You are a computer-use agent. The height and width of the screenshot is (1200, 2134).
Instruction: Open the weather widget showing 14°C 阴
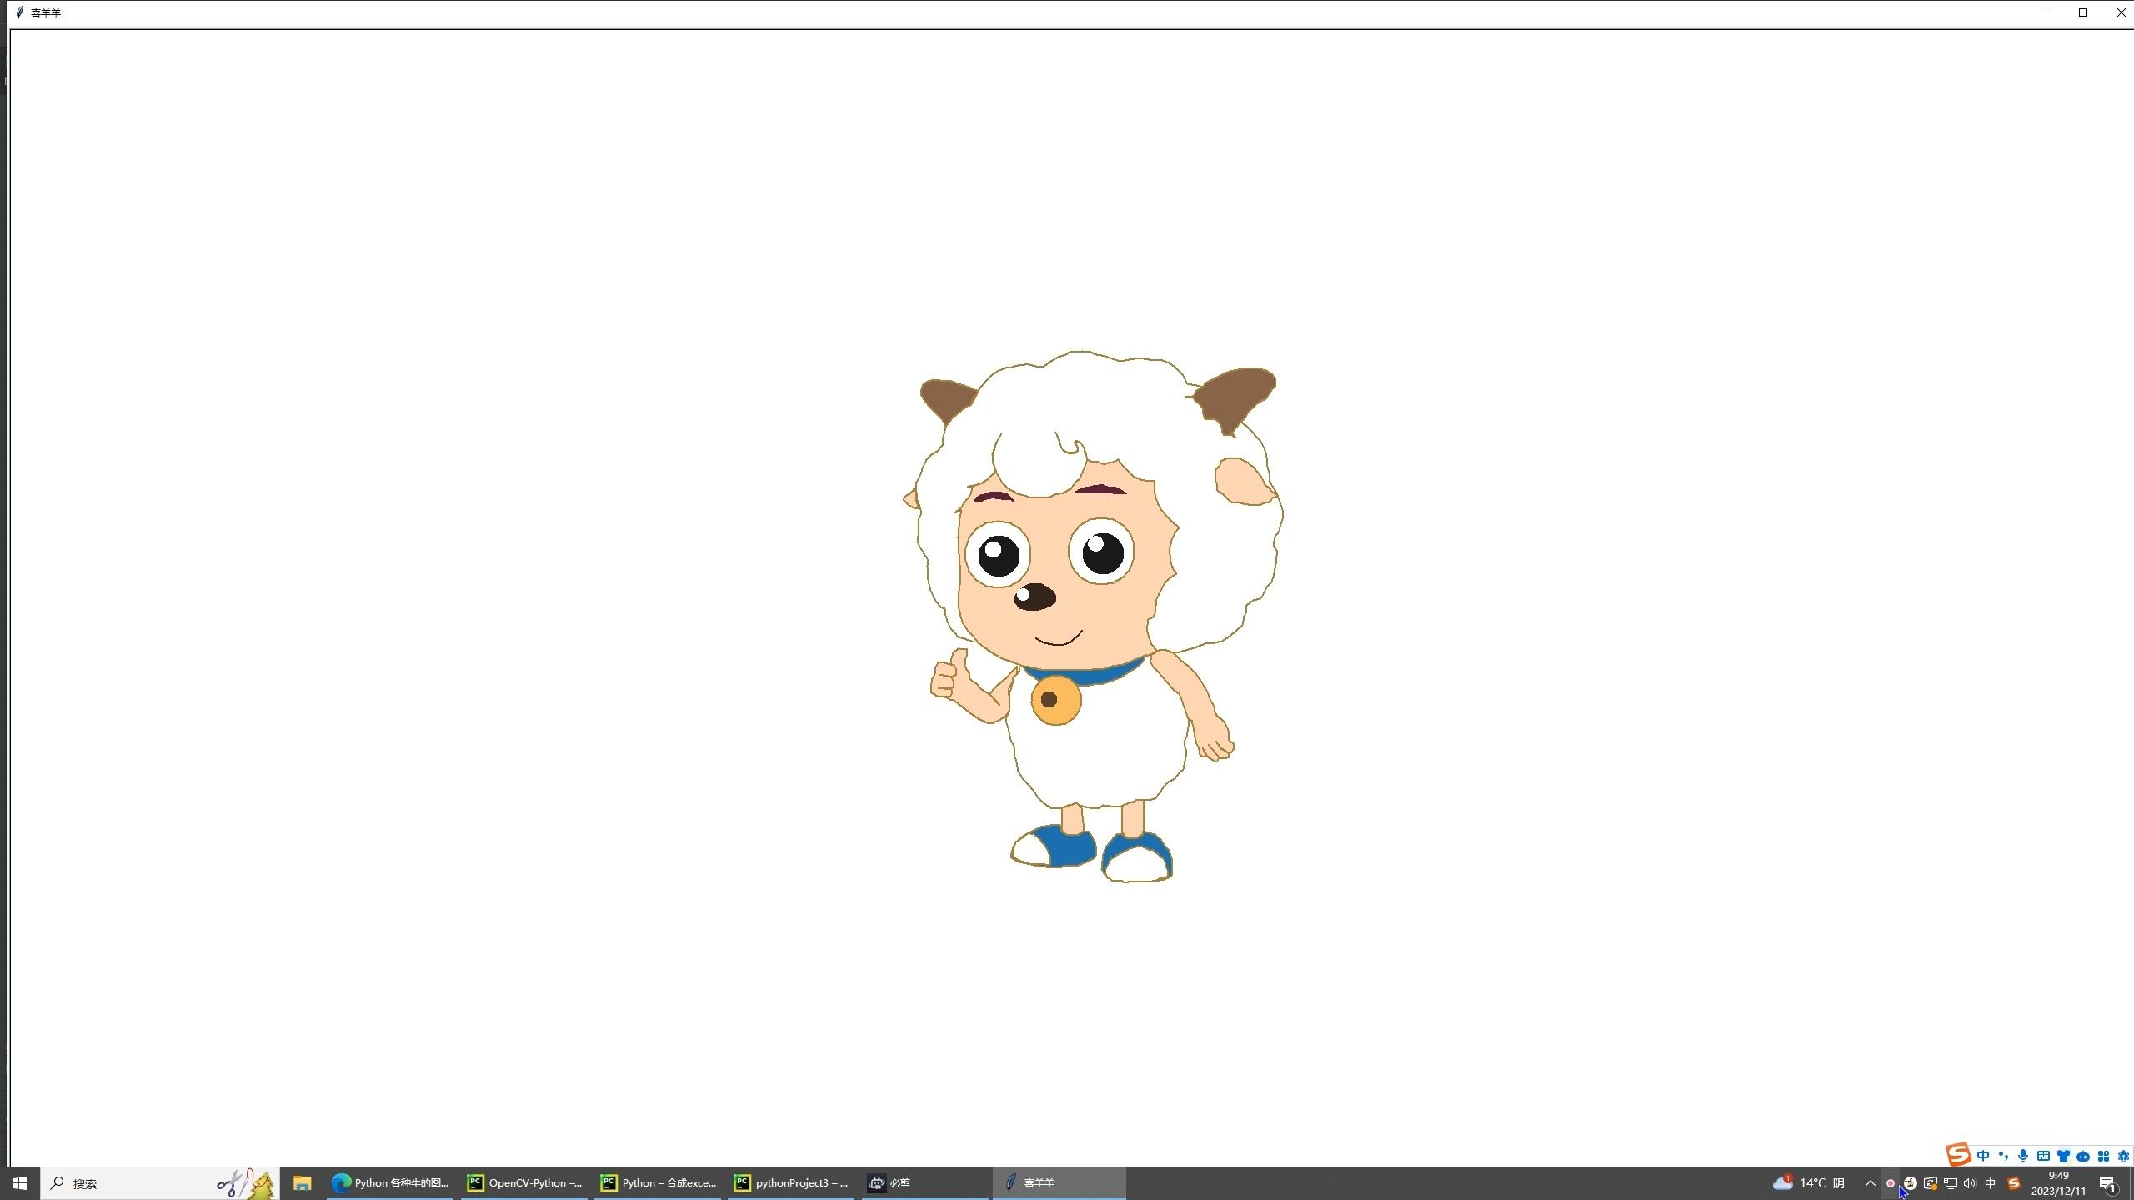click(x=1810, y=1183)
